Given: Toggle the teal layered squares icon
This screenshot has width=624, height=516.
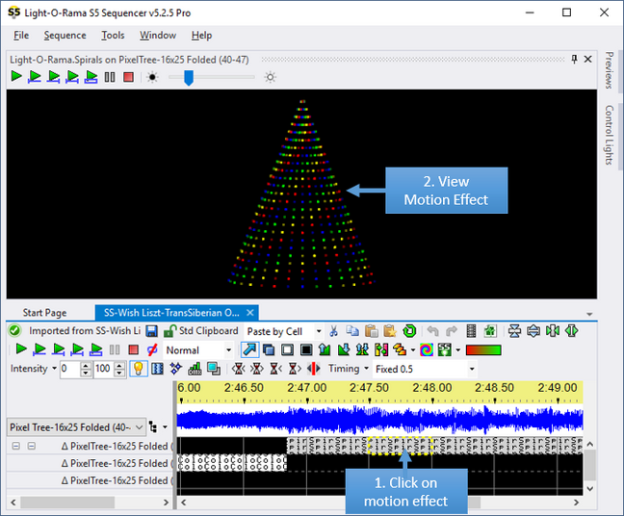Looking at the screenshot, I should (x=214, y=369).
